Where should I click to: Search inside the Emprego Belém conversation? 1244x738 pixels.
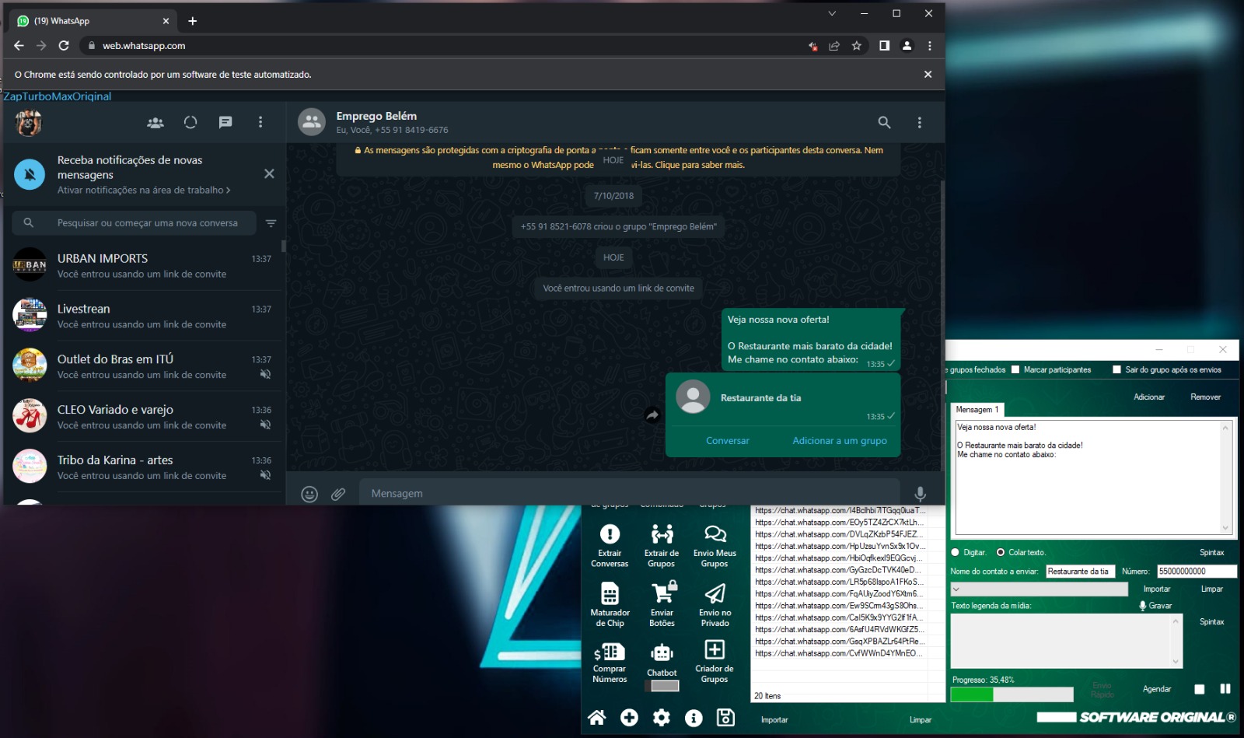coord(884,122)
